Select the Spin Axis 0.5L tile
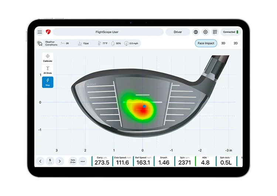Screen dimensions: 277x196 (226, 161)
